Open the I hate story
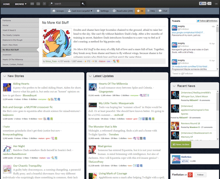Viewport: 220px width, 179px height. pos(6,127)
